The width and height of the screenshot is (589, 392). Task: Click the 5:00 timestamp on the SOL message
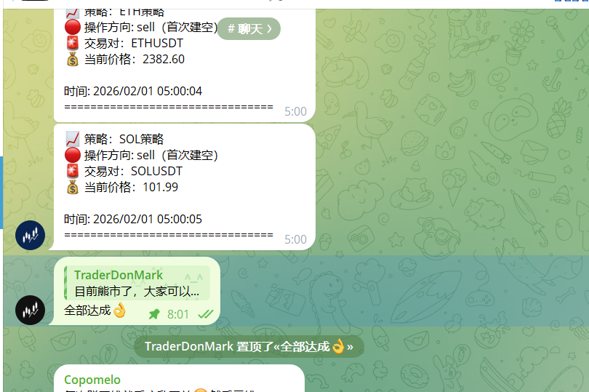point(295,239)
